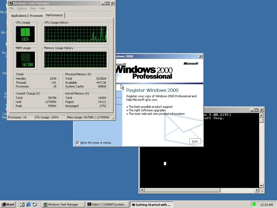
Task: Click the Register Windows 2000 heading
Action: click(x=152, y=90)
